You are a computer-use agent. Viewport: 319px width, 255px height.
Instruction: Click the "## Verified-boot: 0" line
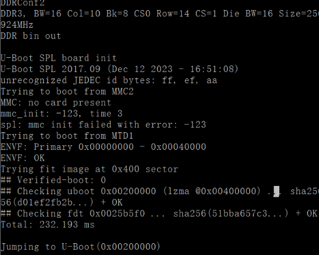[x=53, y=180]
